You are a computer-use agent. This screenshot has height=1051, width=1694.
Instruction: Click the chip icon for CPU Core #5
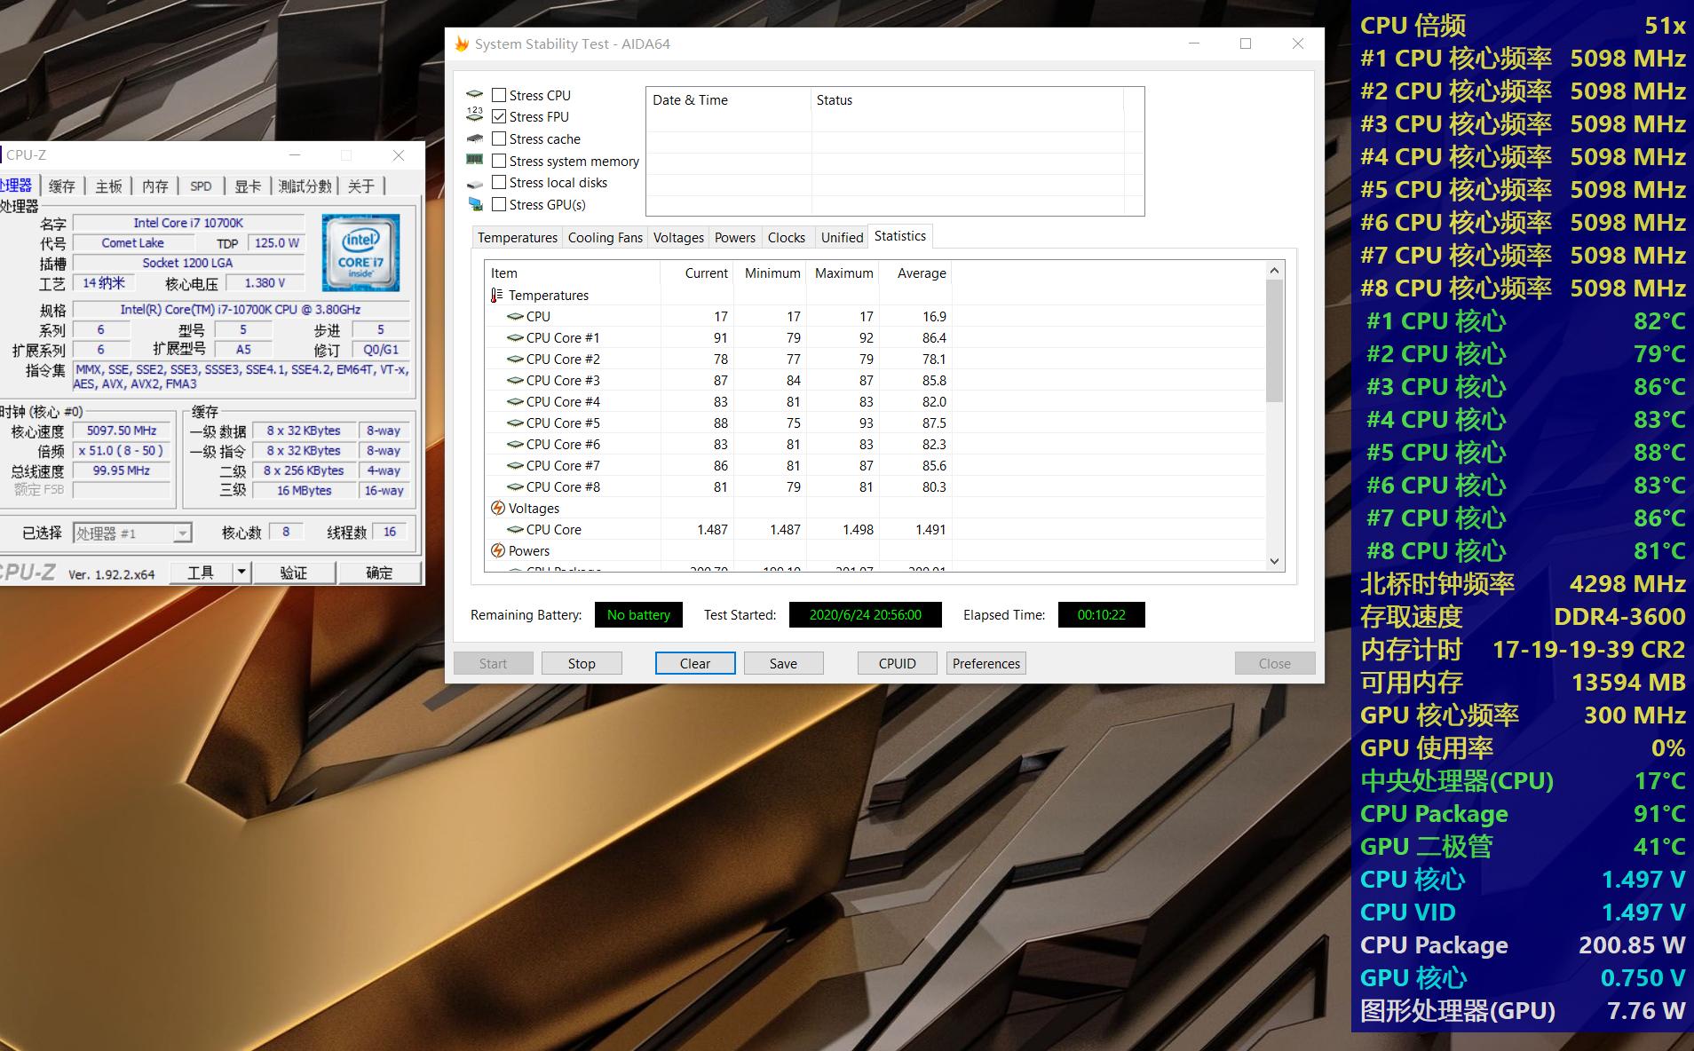515,423
